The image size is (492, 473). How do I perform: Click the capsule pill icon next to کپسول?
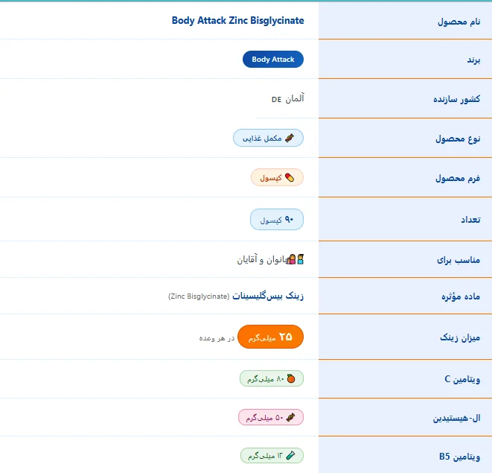coord(290,178)
